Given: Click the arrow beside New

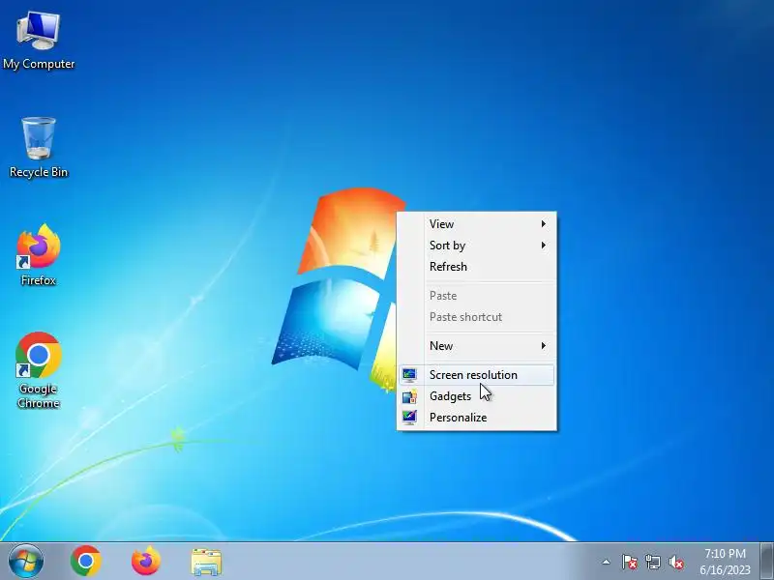Looking at the screenshot, I should click(543, 346).
